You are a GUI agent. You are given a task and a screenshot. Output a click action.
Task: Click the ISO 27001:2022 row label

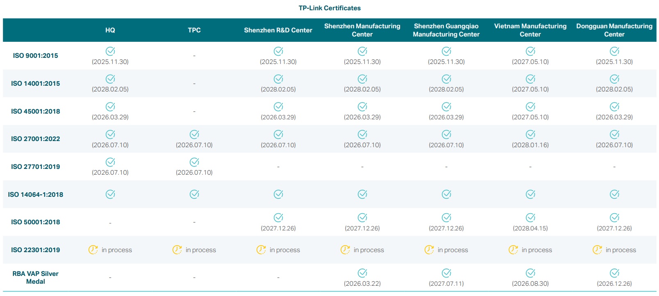[x=36, y=139]
